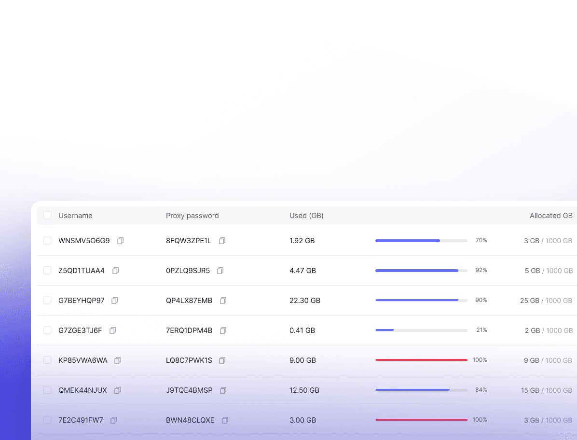This screenshot has width=577, height=440.
Task: Click the Proxy password column header
Action: coord(192,216)
